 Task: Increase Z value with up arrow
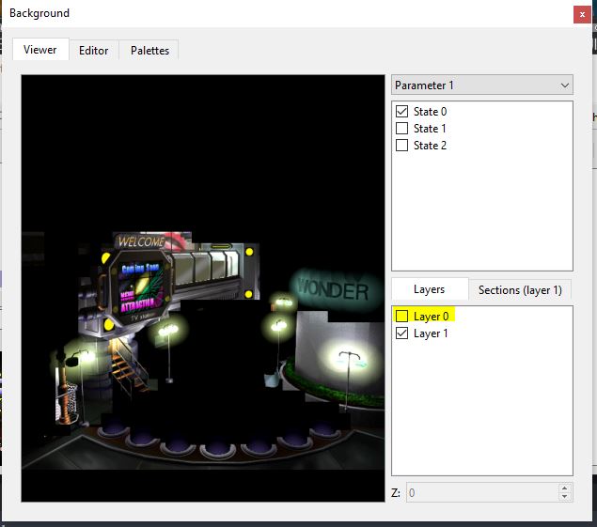click(x=565, y=488)
